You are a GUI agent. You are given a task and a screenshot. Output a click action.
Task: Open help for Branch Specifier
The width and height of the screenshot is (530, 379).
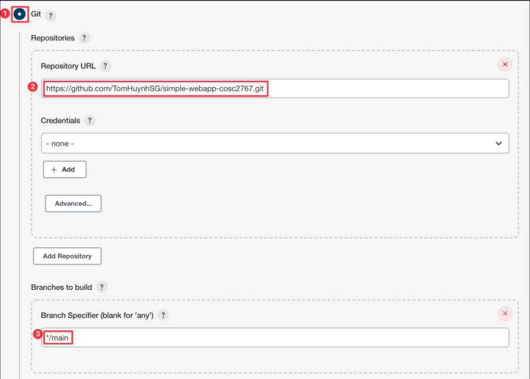[163, 315]
